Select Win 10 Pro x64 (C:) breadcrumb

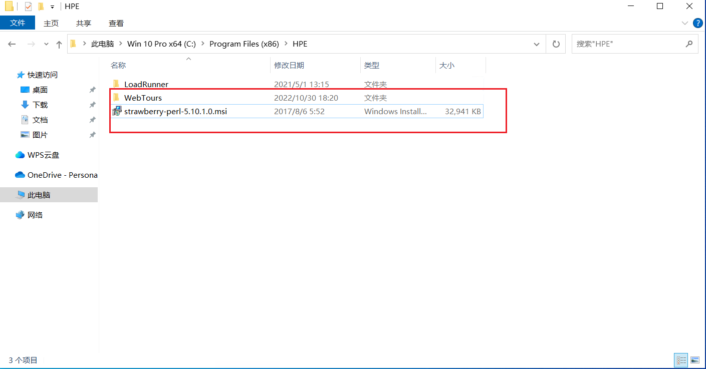point(161,44)
